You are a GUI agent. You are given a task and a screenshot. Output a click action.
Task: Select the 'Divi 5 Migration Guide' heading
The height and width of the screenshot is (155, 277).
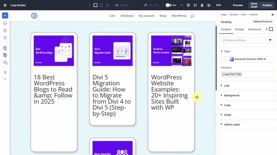111,95
